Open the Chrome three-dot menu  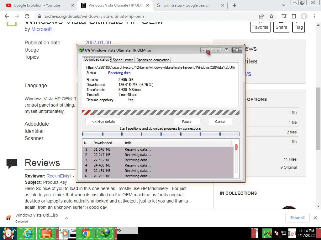click(314, 16)
